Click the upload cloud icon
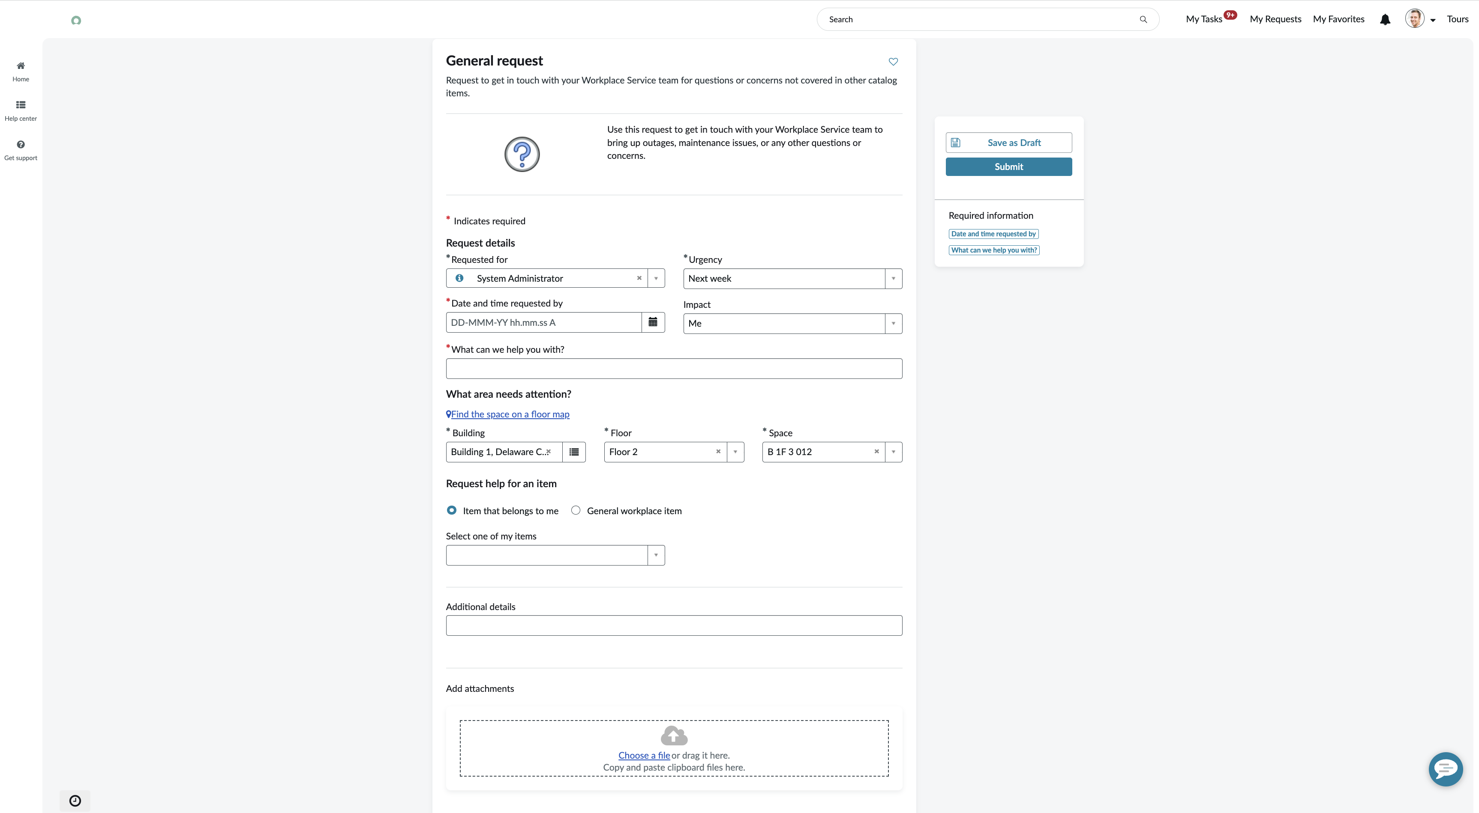 coord(674,736)
